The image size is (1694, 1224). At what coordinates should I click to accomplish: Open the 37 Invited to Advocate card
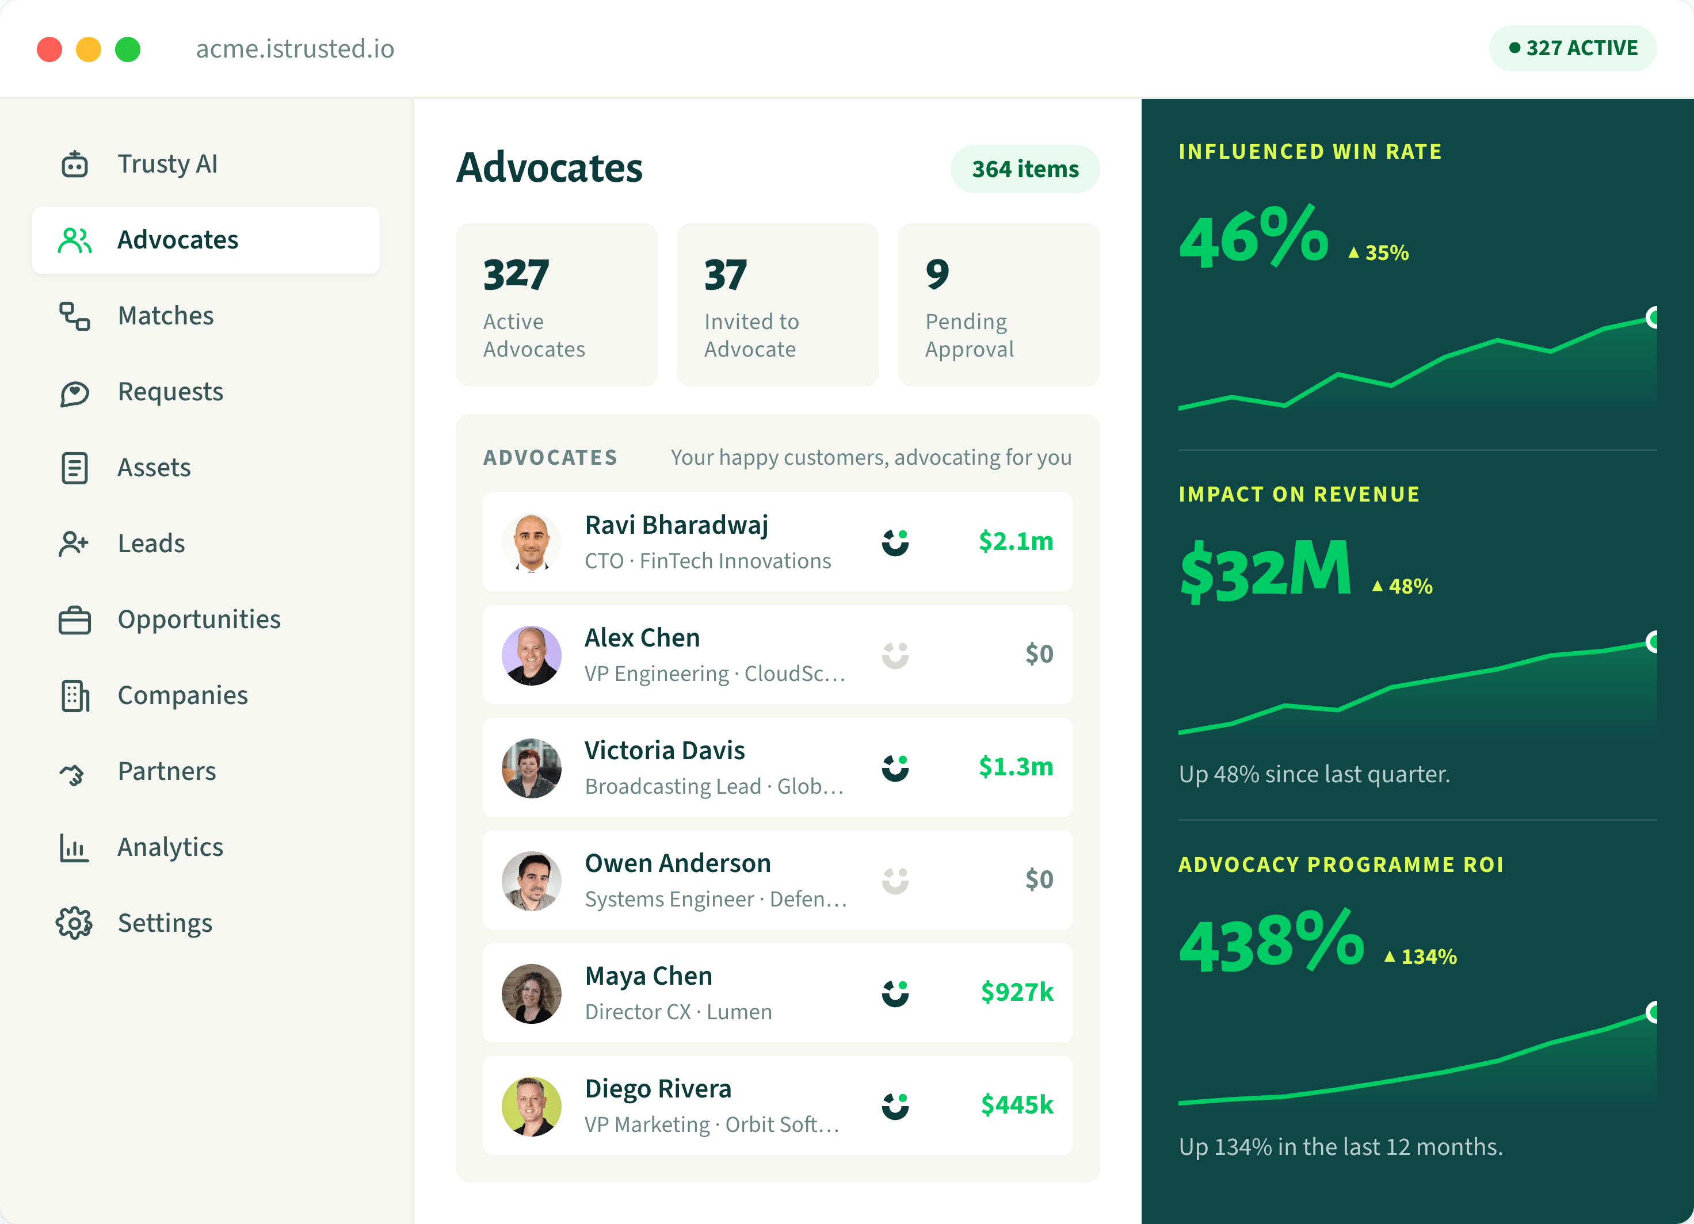click(777, 305)
